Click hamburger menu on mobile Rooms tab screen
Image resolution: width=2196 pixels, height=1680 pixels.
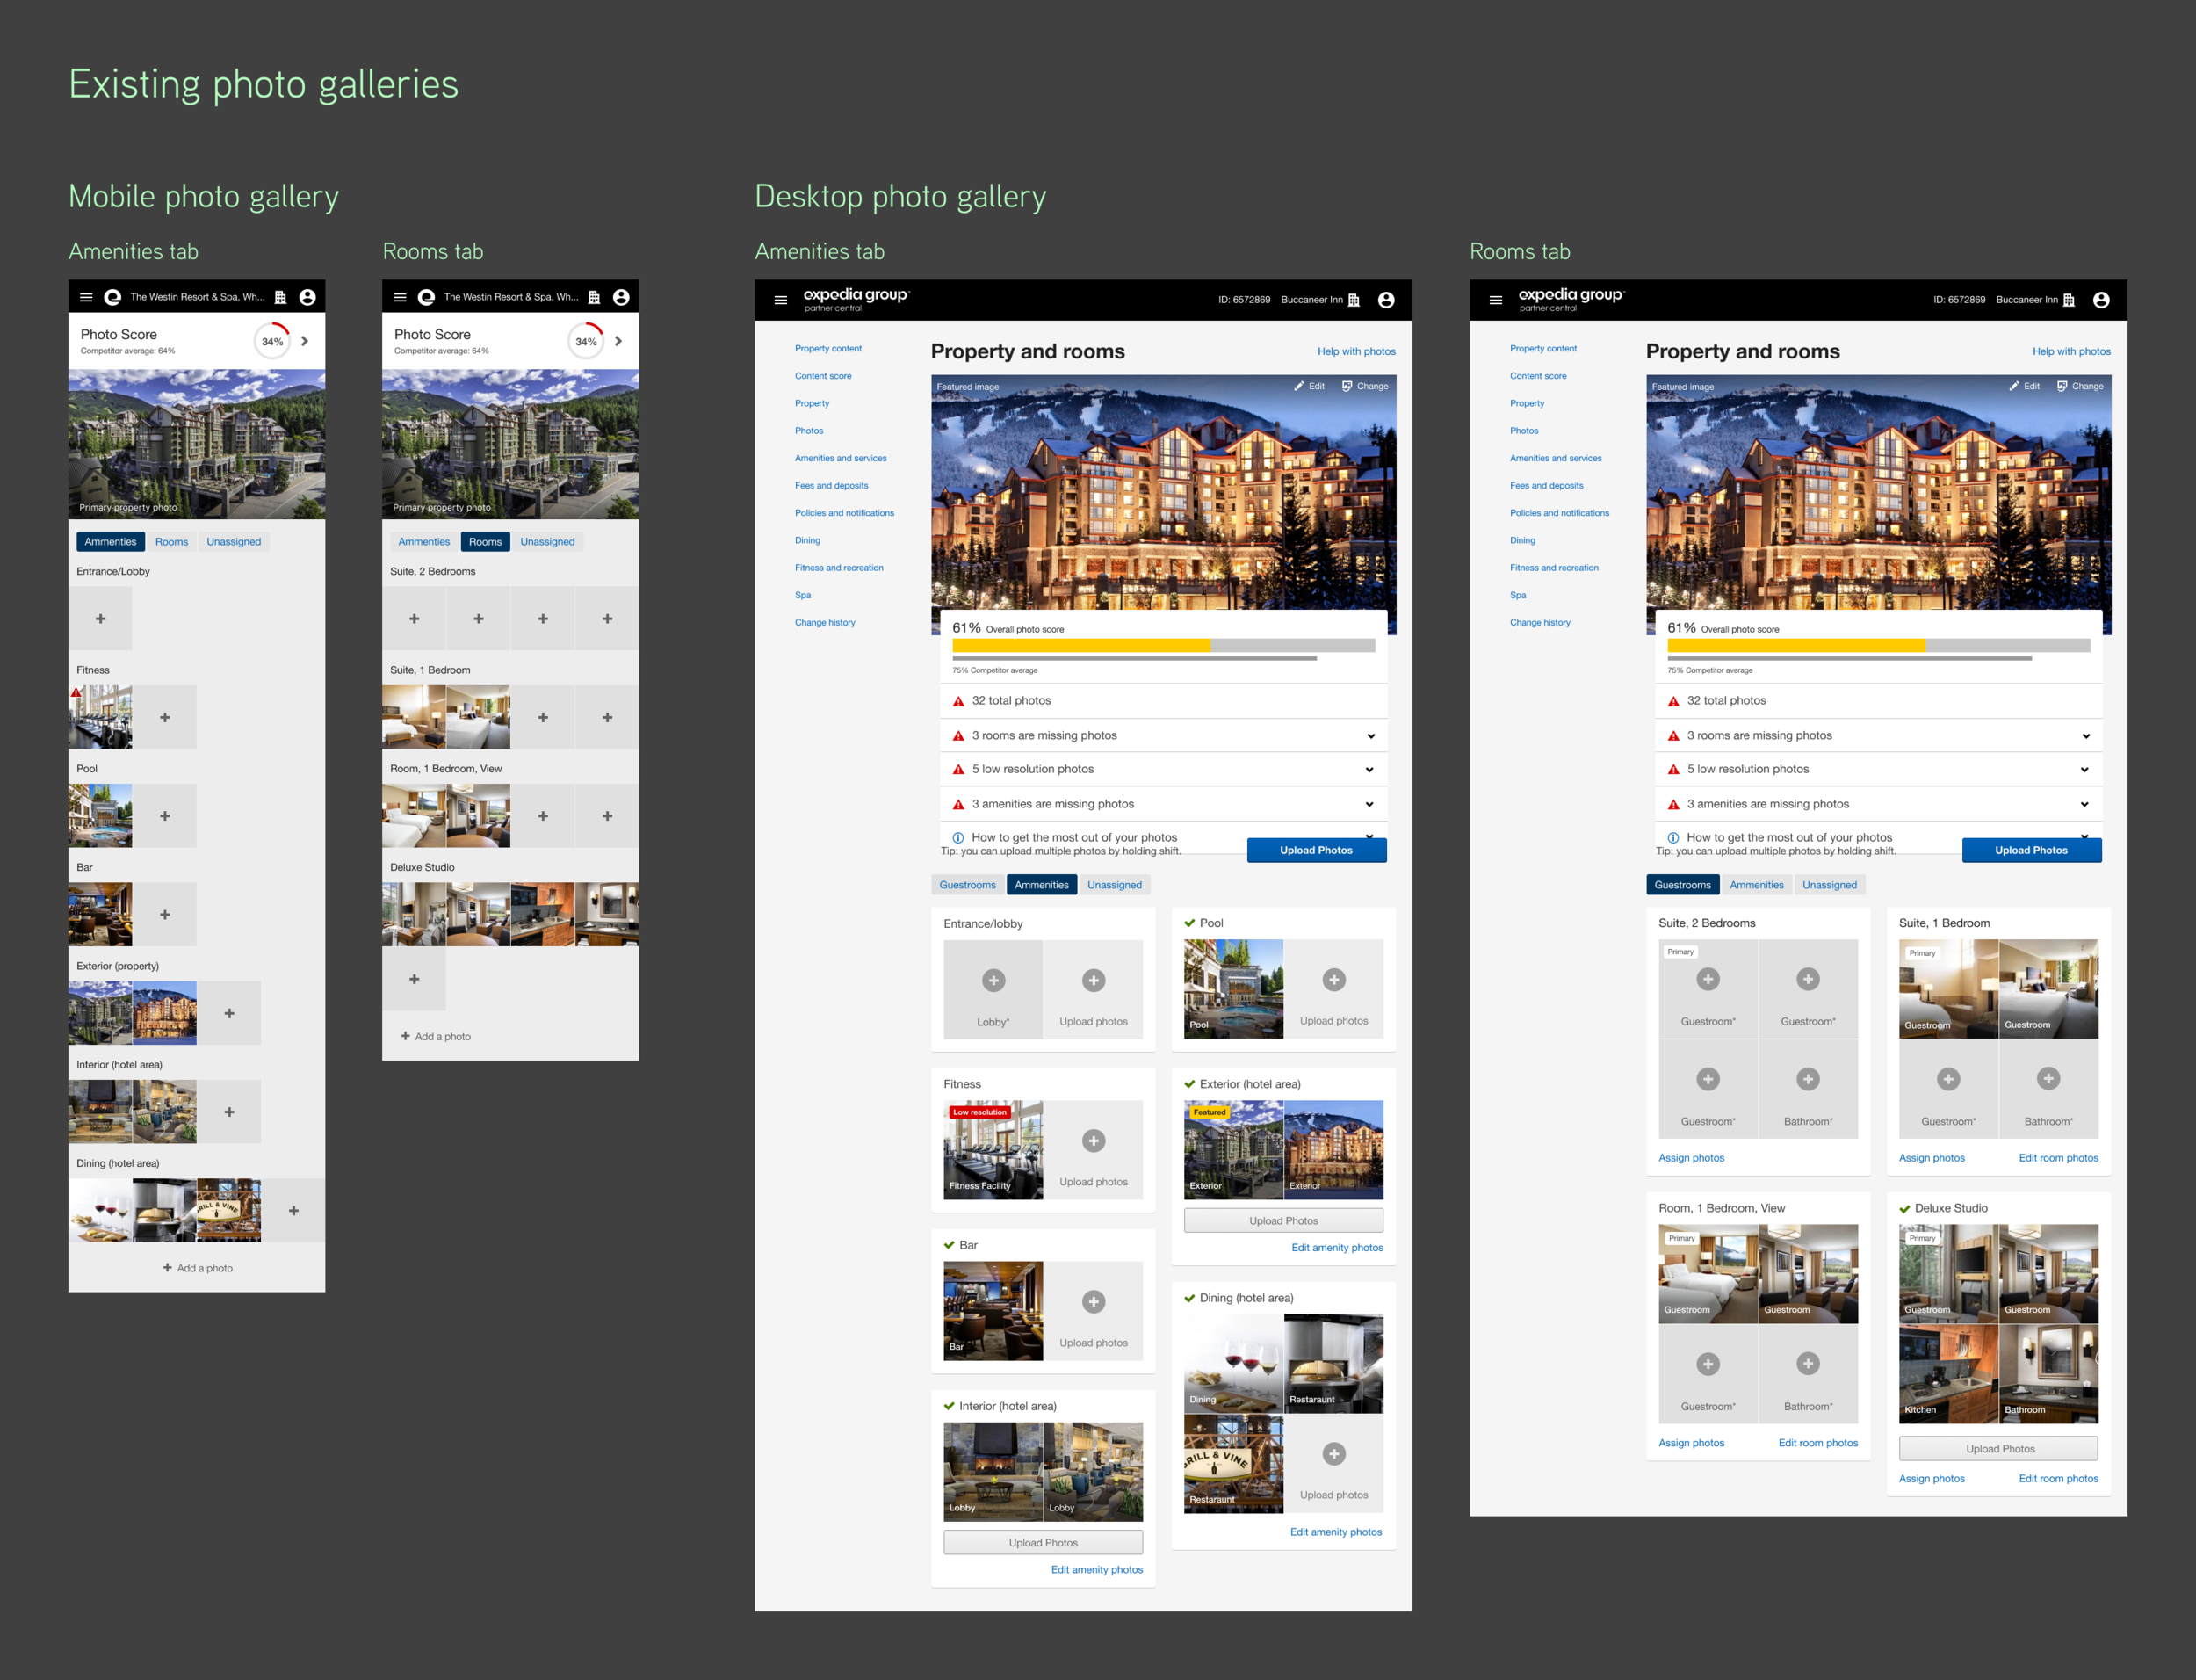(400, 297)
